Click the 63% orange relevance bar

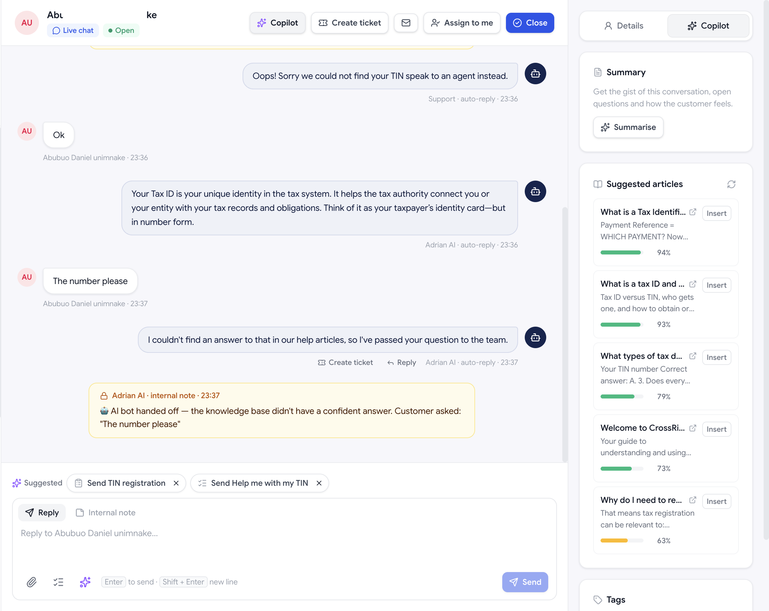[622, 541]
